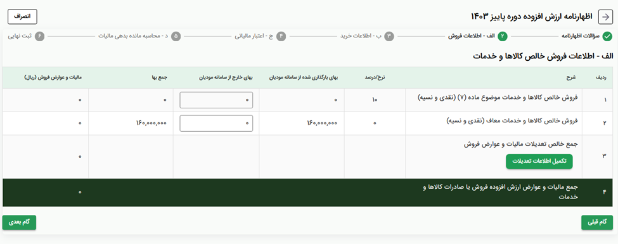Click the green checkmark step 1 icon
This screenshot has height=244, width=618.
[607, 37]
